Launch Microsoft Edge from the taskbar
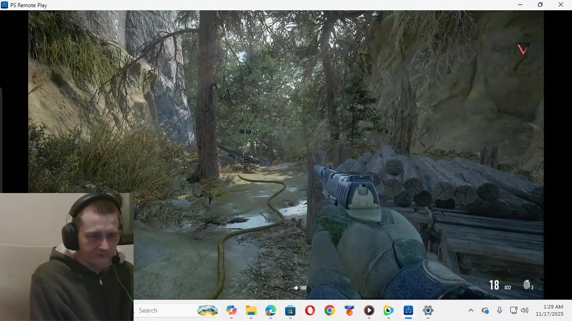This screenshot has width=572, height=321. pyautogui.click(x=270, y=311)
